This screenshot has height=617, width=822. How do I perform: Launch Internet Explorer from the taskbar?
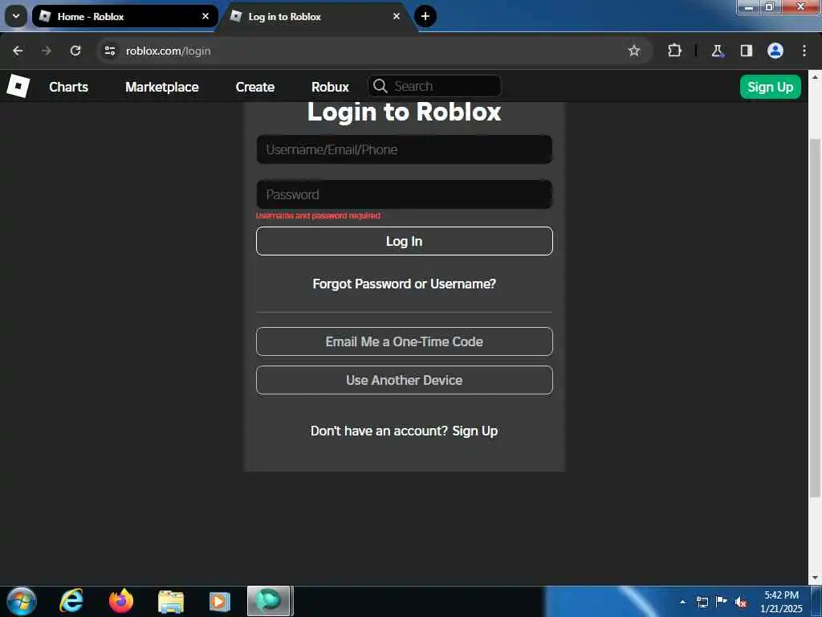coord(71,601)
